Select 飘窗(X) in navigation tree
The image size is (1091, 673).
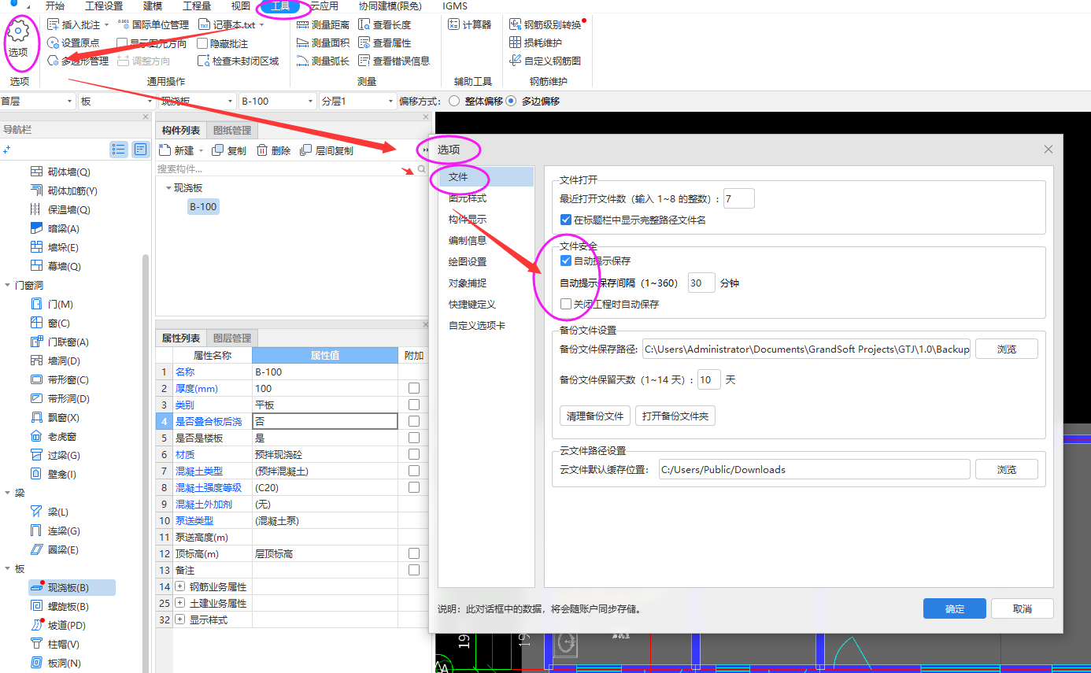click(x=55, y=418)
